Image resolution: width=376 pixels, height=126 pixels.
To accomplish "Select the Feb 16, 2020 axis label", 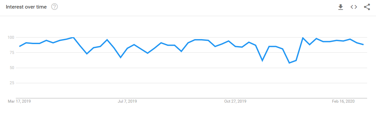I will click(343, 101).
